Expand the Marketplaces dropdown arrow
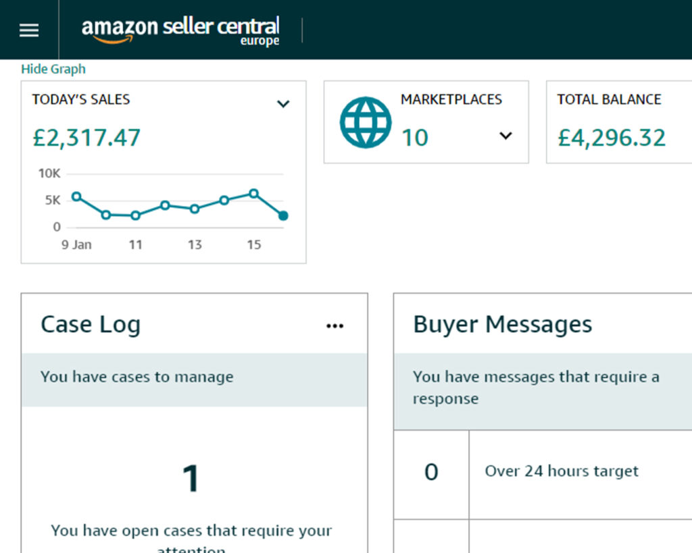The height and width of the screenshot is (553, 692). coord(505,136)
